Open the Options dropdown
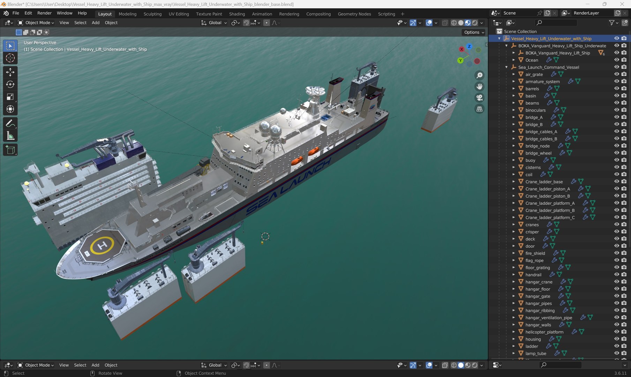The image size is (631, 377). coord(474,32)
